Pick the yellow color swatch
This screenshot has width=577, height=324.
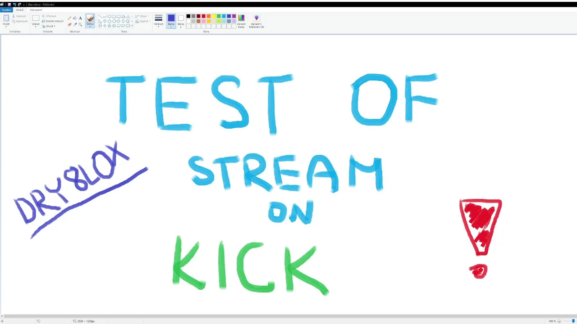(x=214, y=16)
